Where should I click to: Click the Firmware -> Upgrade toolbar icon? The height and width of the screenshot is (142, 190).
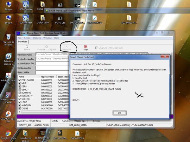coord(47,47)
